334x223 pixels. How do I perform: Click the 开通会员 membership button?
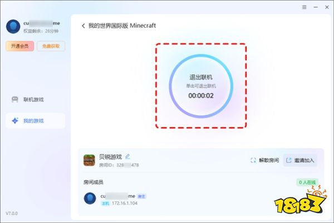point(20,46)
